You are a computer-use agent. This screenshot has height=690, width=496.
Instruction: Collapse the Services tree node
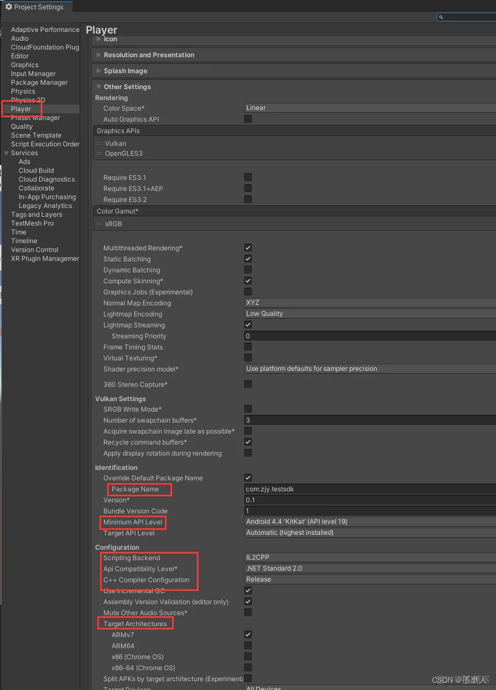pos(6,153)
